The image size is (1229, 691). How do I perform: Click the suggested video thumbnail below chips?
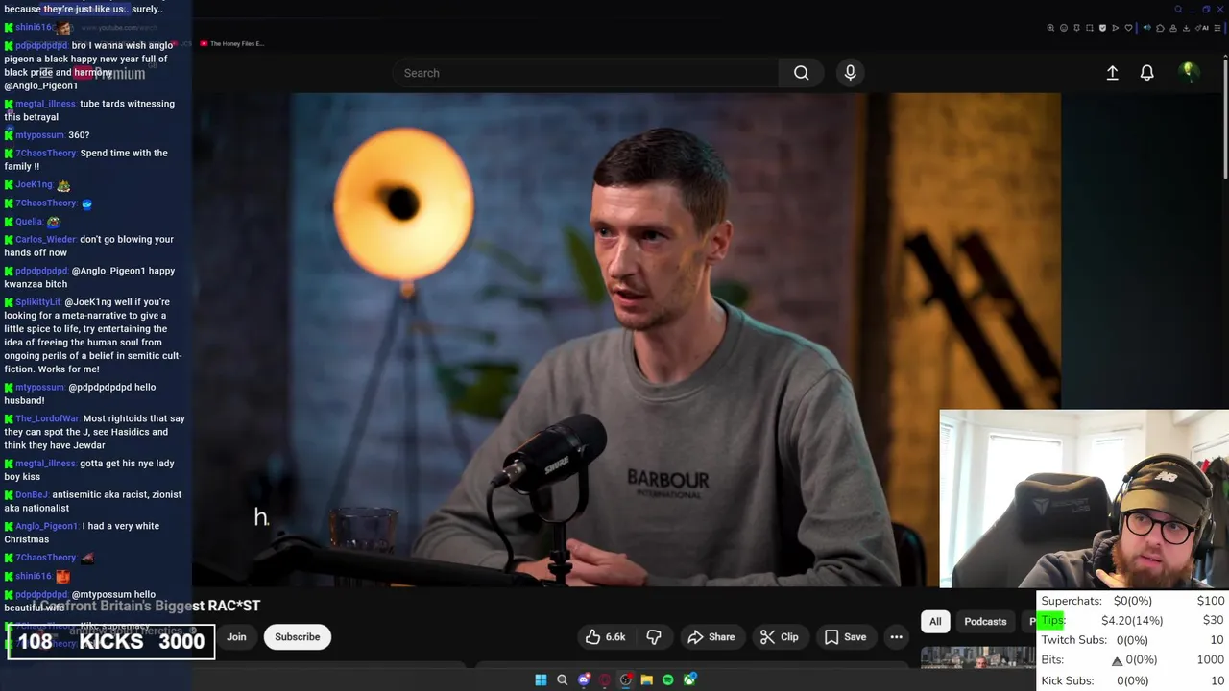(977, 657)
